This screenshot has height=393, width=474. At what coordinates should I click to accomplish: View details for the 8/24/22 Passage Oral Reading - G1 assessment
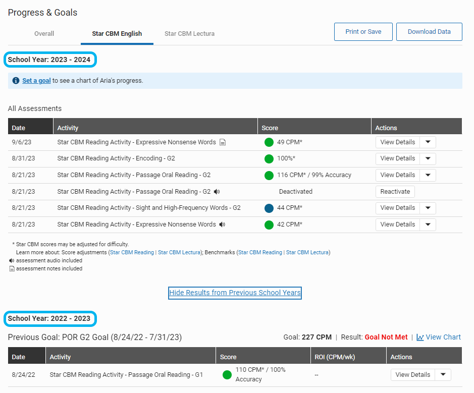412,374
